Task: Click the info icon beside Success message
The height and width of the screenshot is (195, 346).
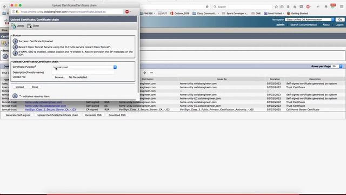Action: 15,41
